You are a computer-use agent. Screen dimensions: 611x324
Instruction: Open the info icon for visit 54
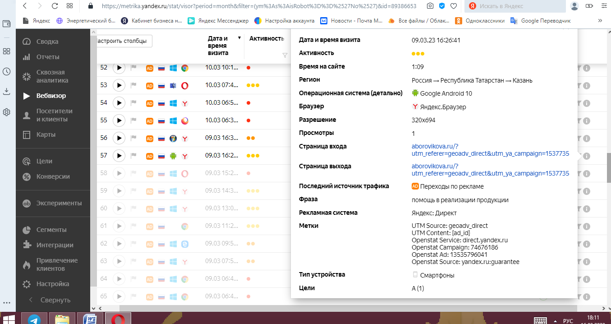pos(587,103)
